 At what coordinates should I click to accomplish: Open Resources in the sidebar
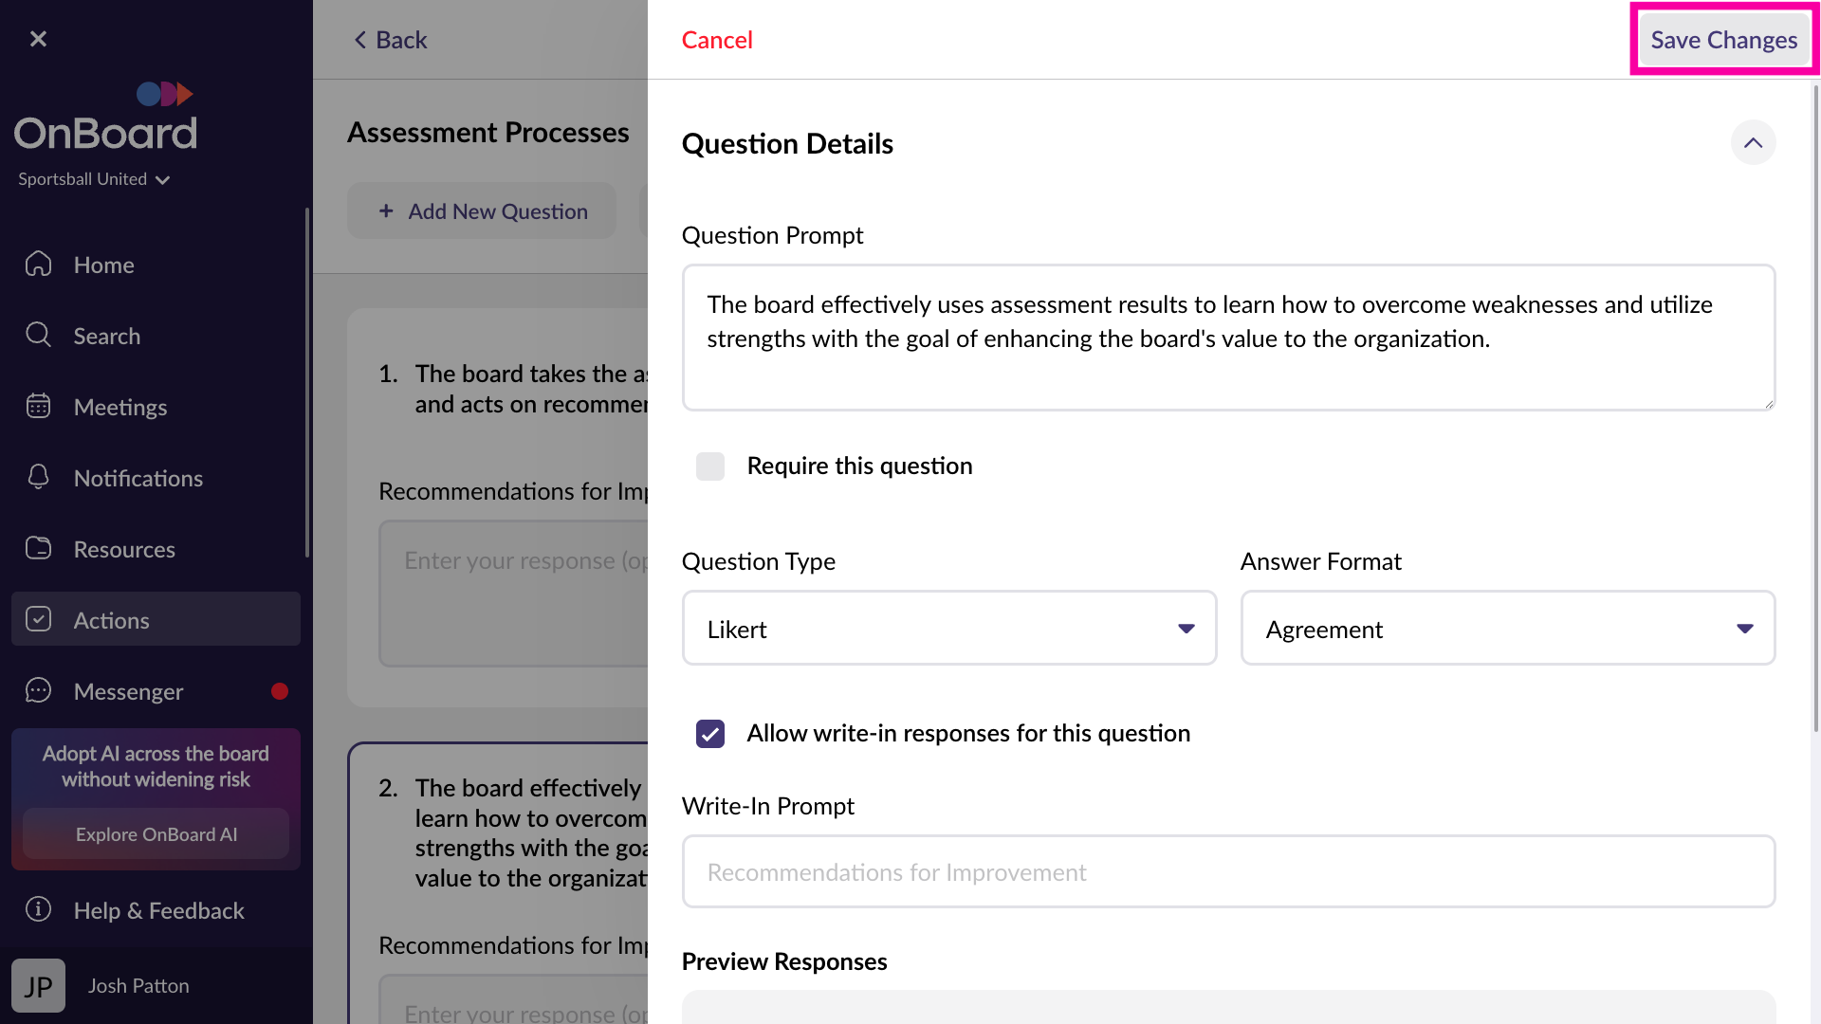(x=156, y=549)
